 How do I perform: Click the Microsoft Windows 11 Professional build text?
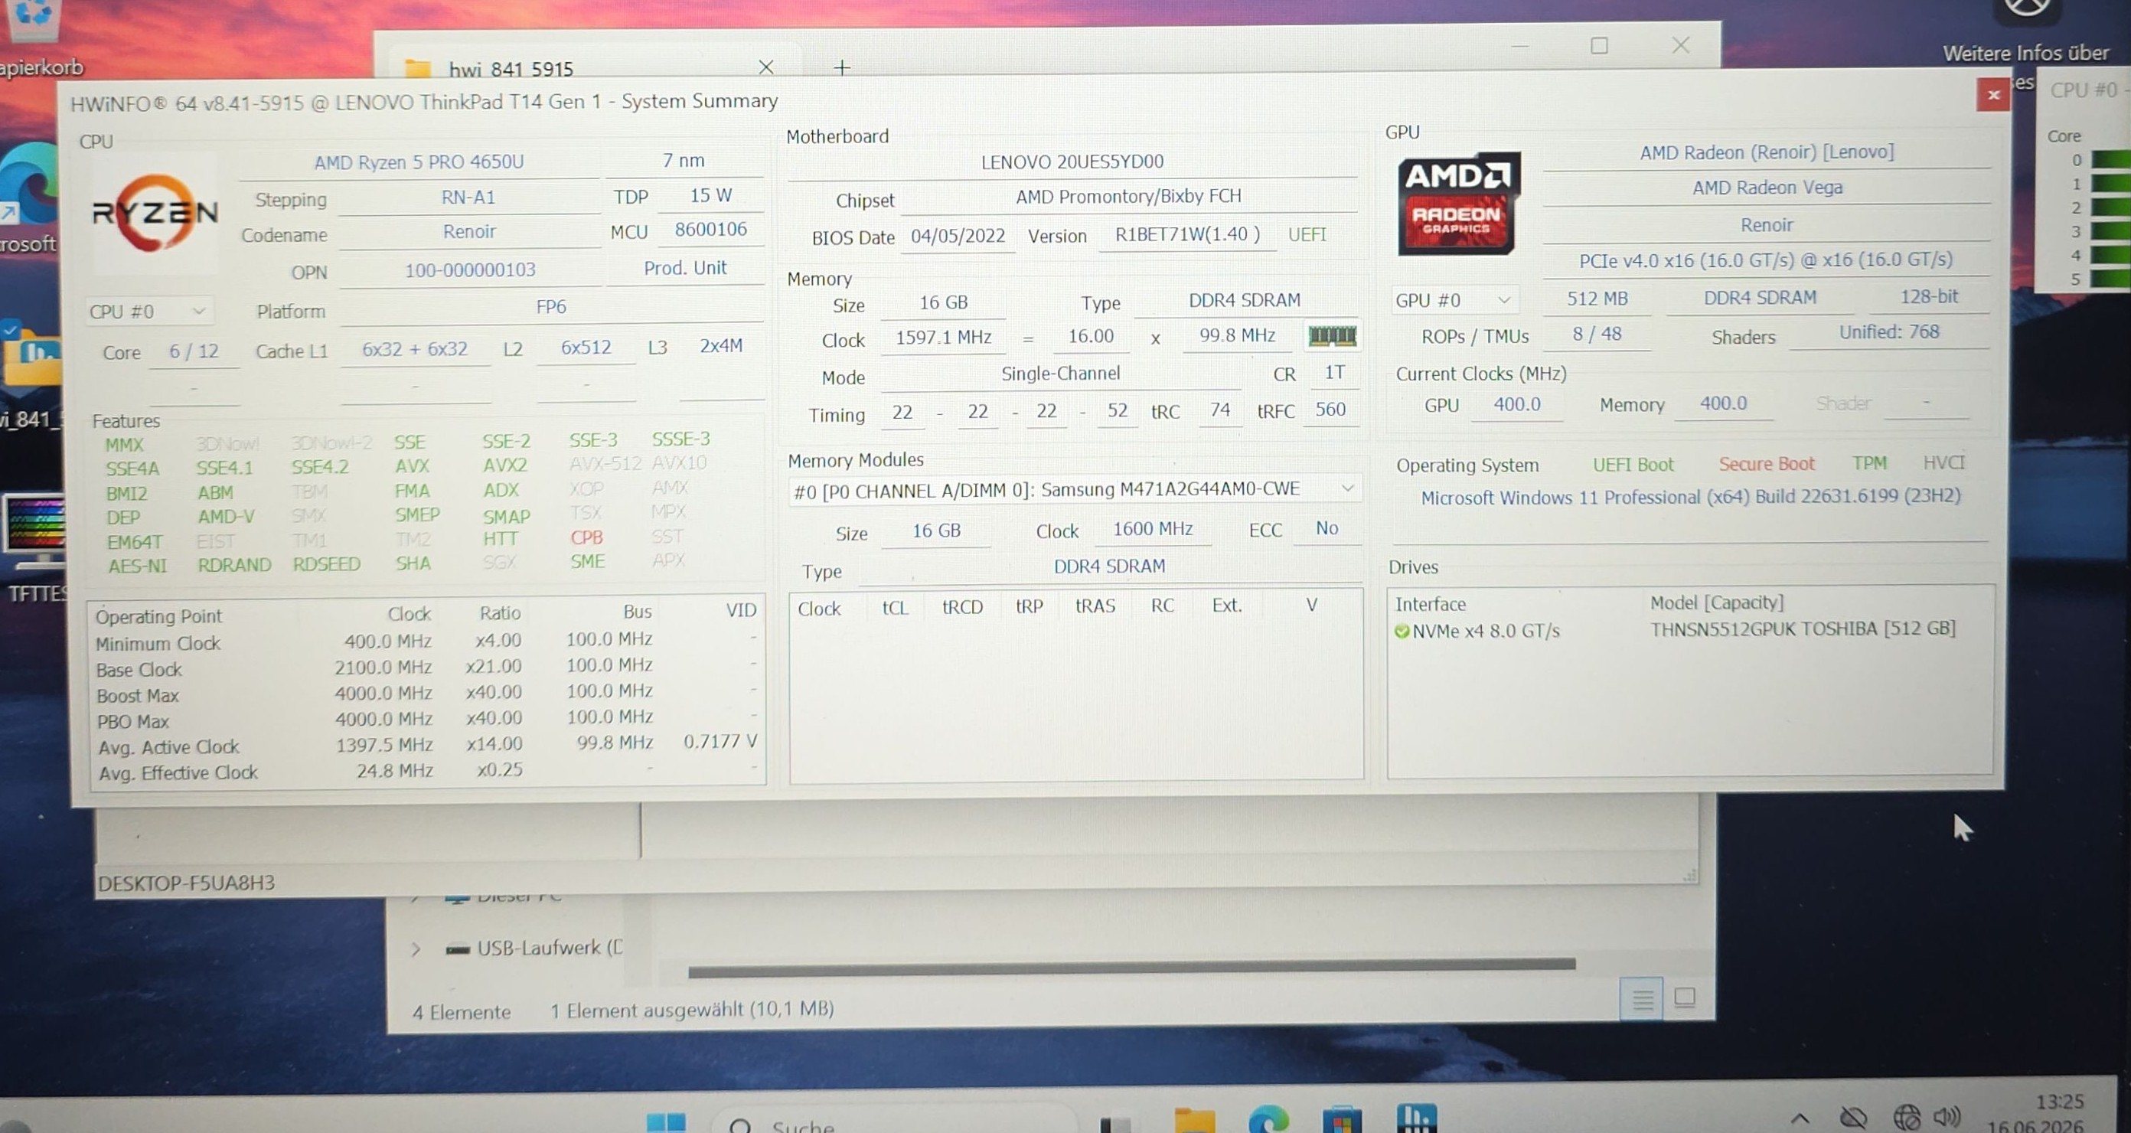[1690, 497]
